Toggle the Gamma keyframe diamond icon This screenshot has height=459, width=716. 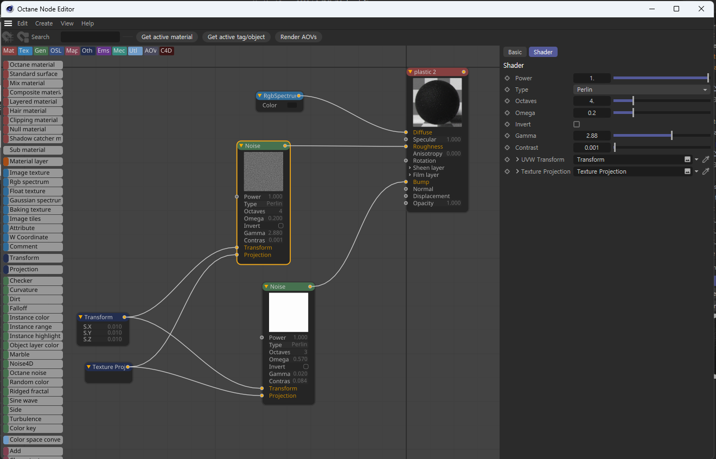(507, 136)
